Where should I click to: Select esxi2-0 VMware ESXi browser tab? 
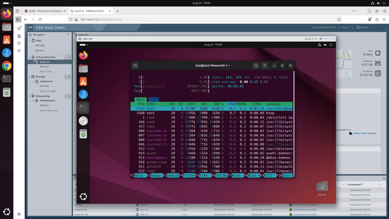(x=90, y=11)
